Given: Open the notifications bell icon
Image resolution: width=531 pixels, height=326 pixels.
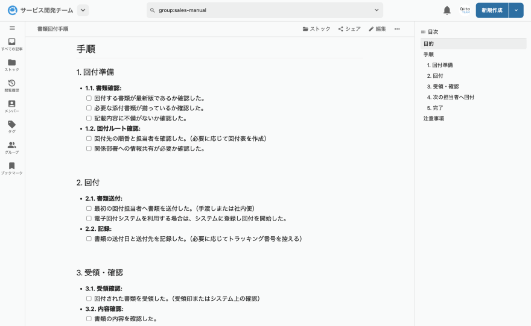Looking at the screenshot, I should [447, 10].
